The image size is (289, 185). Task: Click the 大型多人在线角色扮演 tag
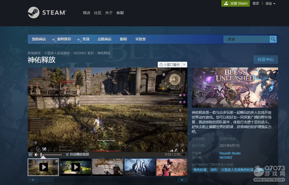[237, 170]
